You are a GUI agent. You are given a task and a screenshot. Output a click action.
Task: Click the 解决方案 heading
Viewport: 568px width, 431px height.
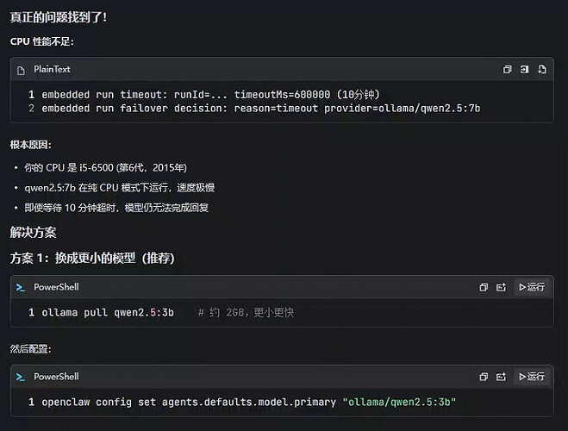(33, 233)
